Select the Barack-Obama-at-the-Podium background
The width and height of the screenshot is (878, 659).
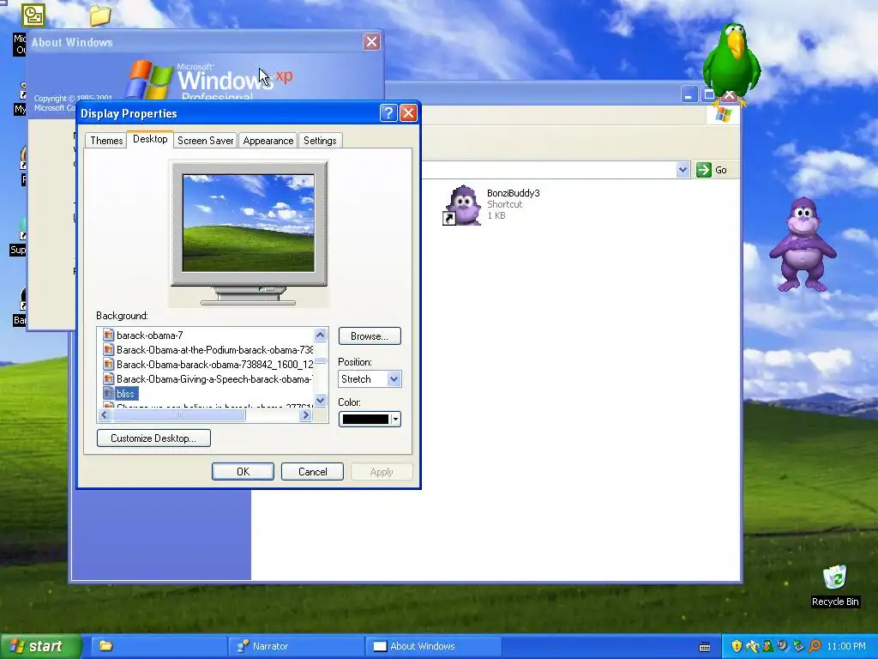214,350
